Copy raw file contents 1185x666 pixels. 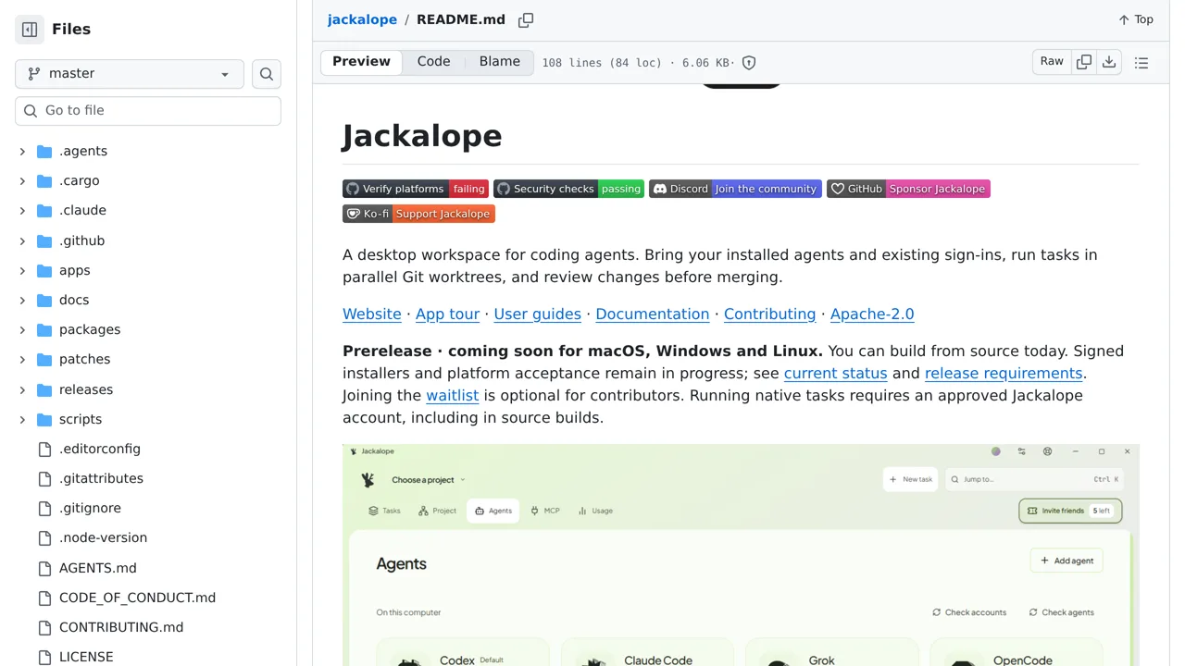pyautogui.click(x=1084, y=62)
